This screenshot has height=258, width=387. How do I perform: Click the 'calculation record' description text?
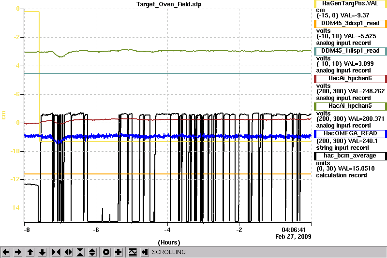(x=342, y=175)
